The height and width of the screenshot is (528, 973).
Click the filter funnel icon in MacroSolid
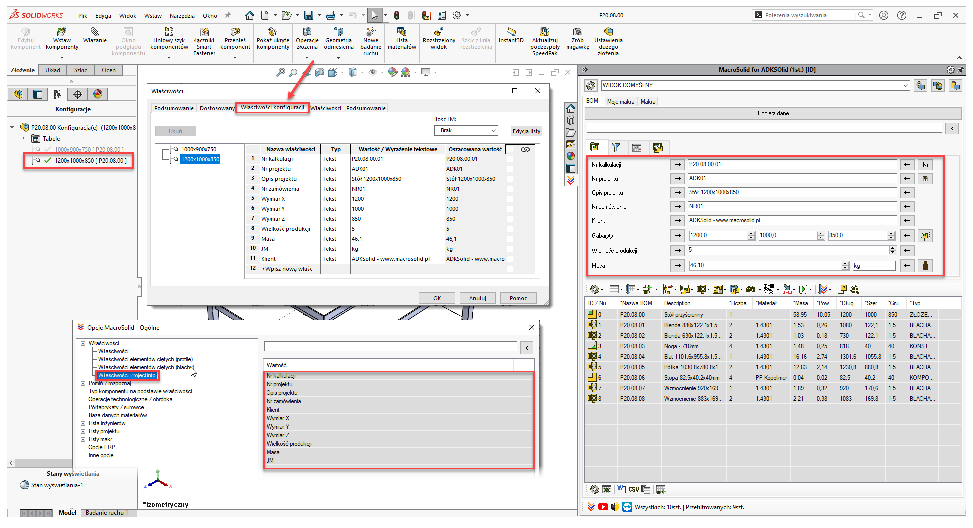(616, 147)
